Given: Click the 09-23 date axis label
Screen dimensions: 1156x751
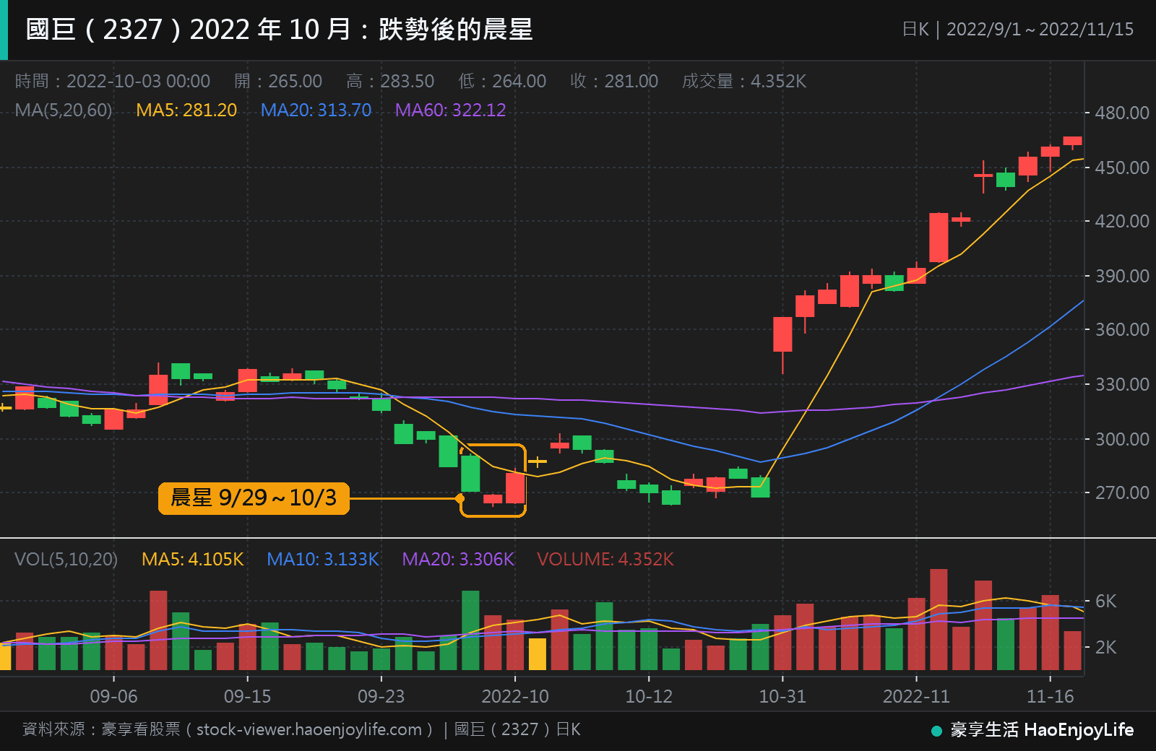Looking at the screenshot, I should coord(381,696).
